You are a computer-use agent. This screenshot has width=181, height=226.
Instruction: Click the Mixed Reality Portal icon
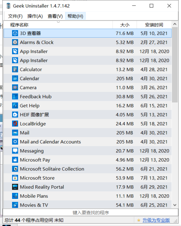click(15, 187)
